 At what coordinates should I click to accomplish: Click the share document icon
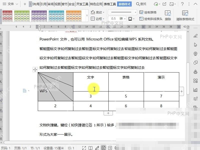(x=164, y=4)
